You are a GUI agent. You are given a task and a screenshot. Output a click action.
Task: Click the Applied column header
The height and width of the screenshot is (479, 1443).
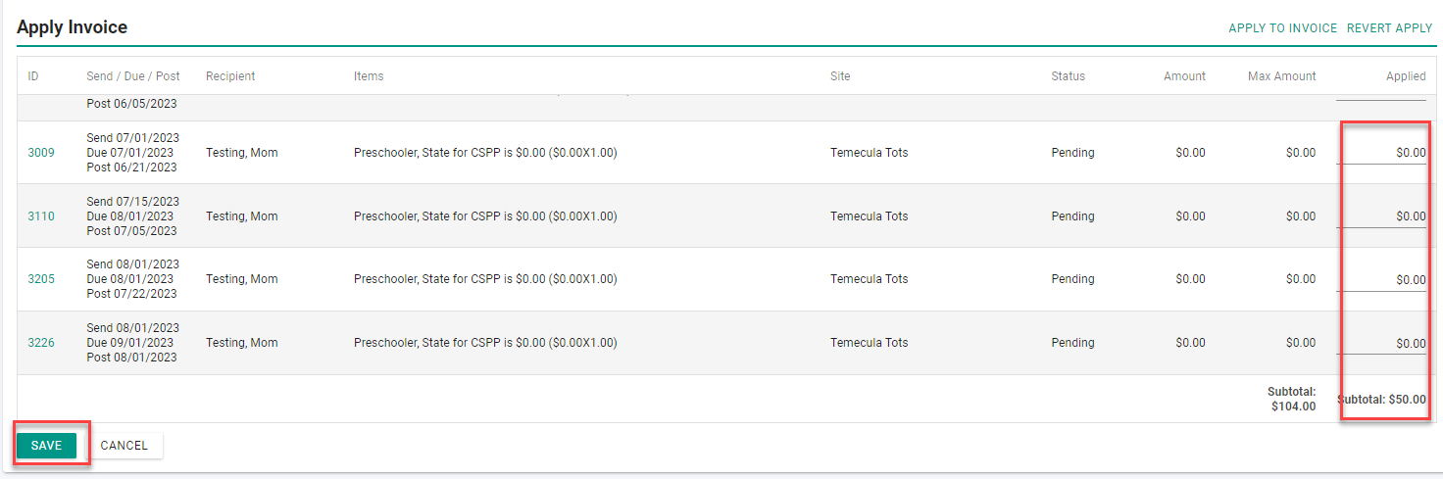[x=1406, y=76]
